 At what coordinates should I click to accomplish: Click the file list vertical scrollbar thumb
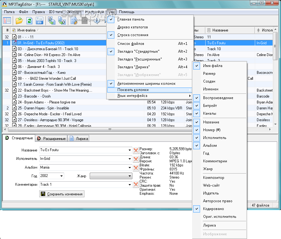275,46
